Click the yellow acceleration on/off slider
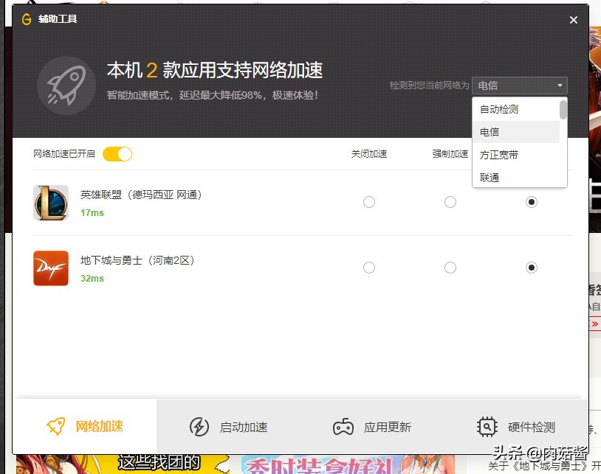Screen dimensions: 601x474 (x=117, y=153)
